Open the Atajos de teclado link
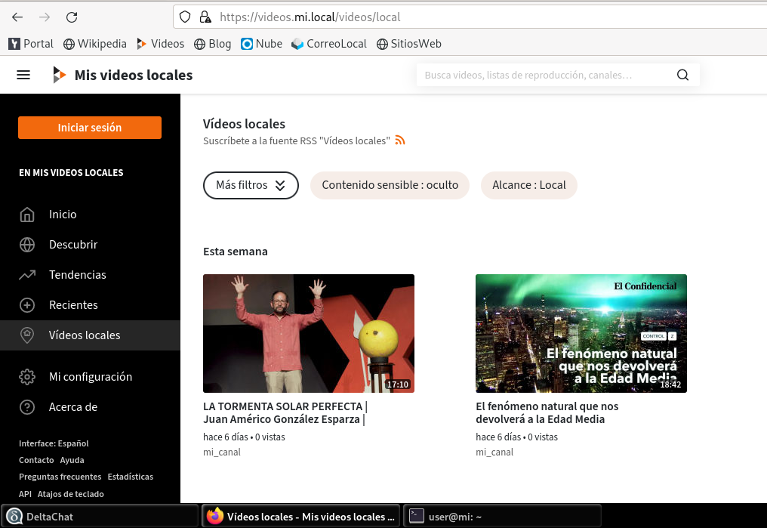767x528 pixels. [x=70, y=494]
